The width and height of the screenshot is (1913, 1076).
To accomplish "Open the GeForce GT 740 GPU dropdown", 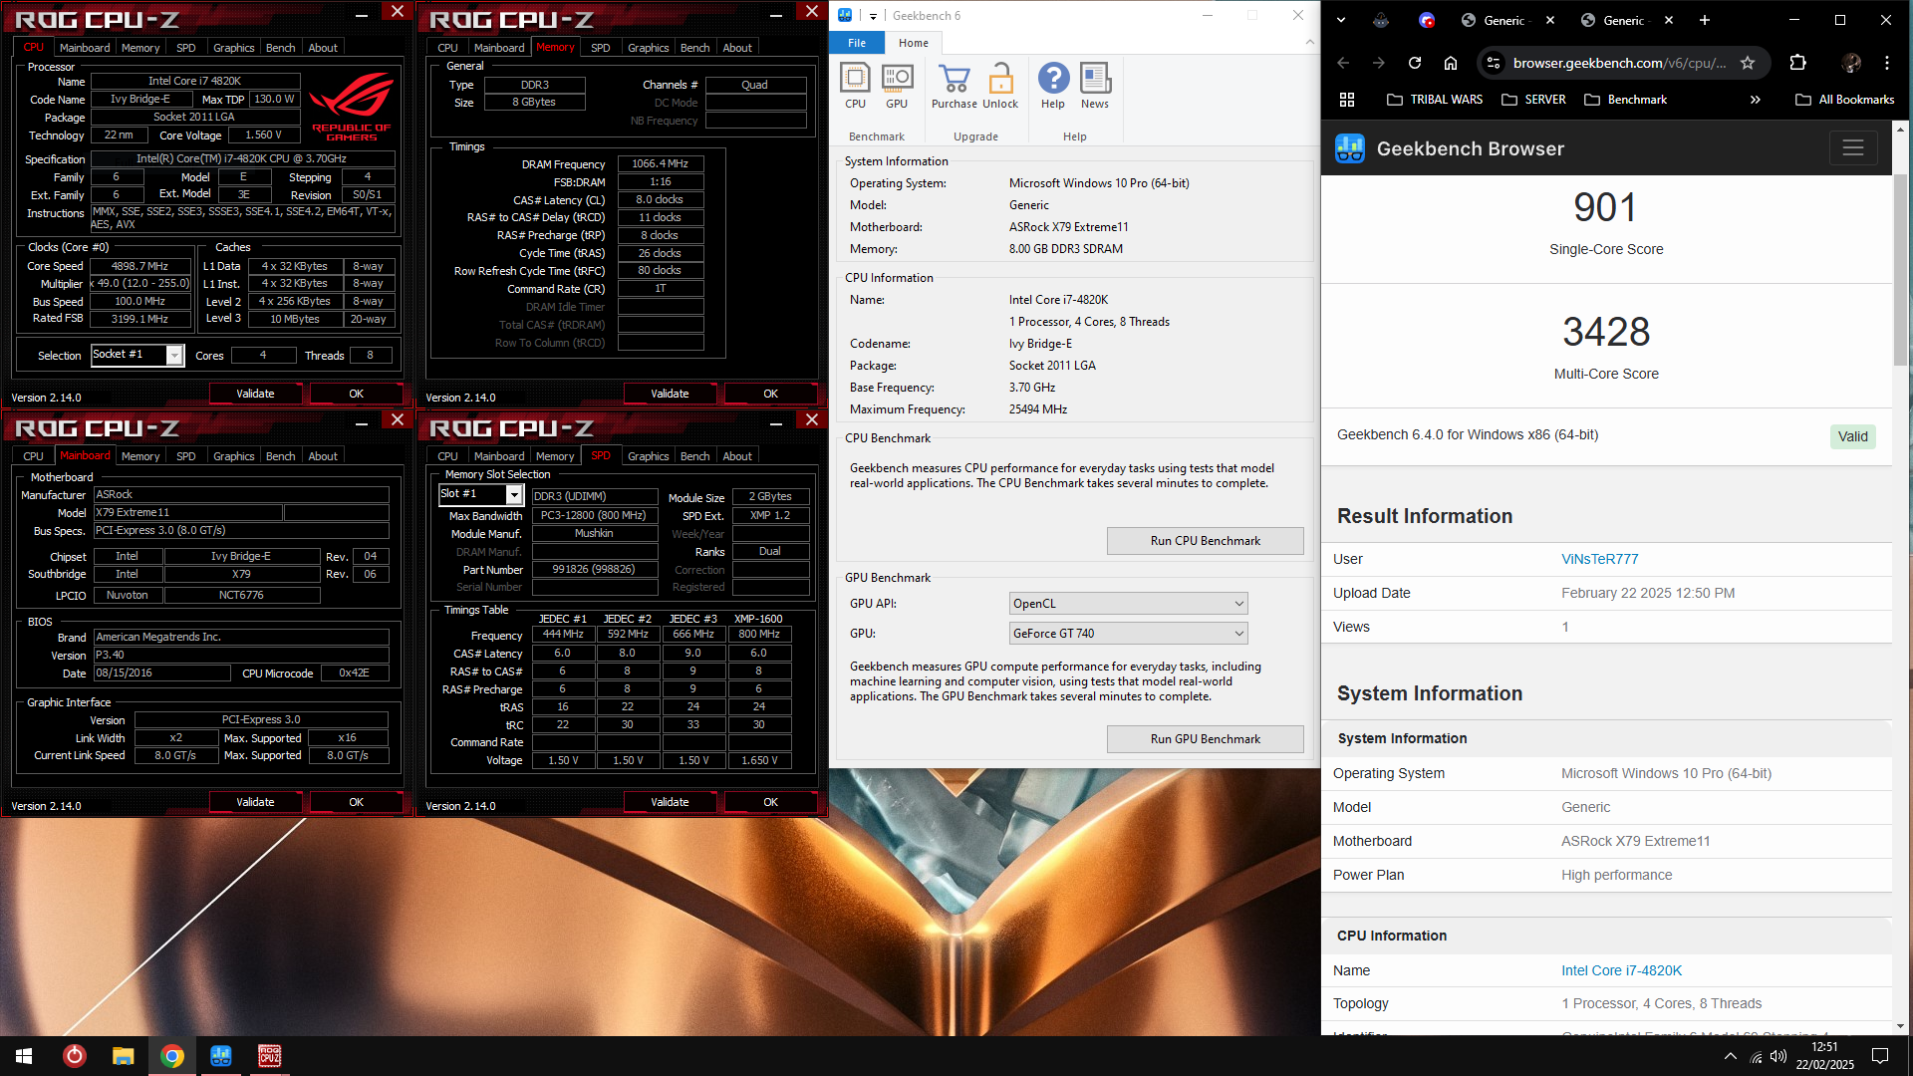I will (1128, 634).
